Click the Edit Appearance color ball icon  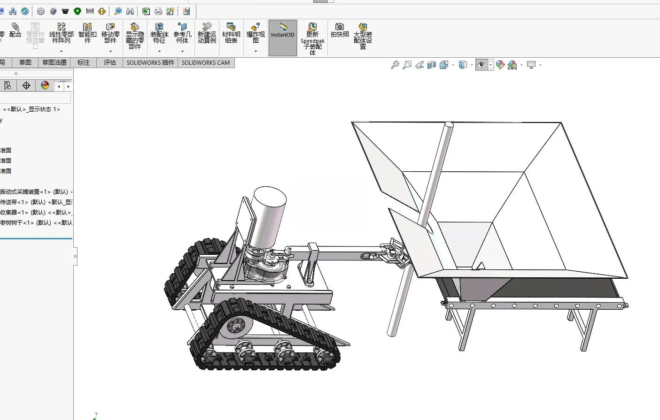pos(500,65)
